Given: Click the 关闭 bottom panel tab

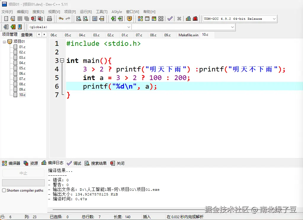Looking at the screenshot, I should pos(117,163).
